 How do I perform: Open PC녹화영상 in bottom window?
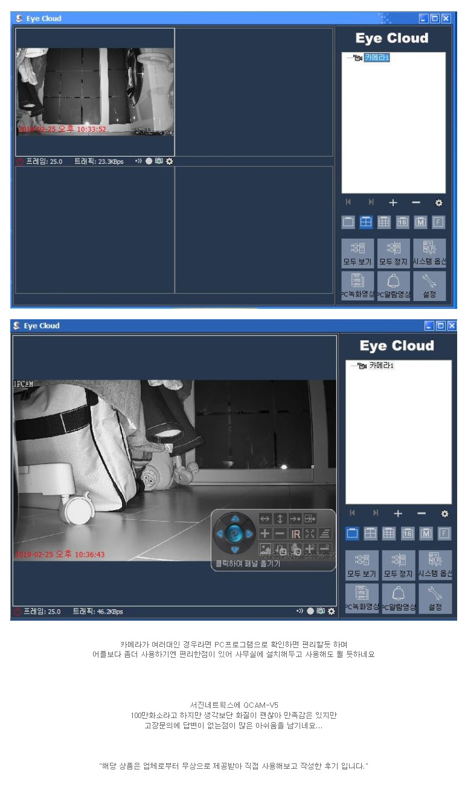coord(362,598)
